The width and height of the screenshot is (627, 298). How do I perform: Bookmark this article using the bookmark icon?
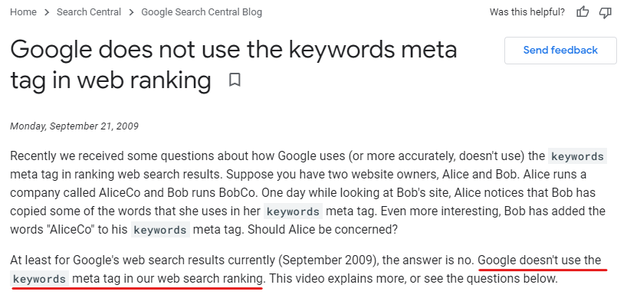click(x=235, y=80)
